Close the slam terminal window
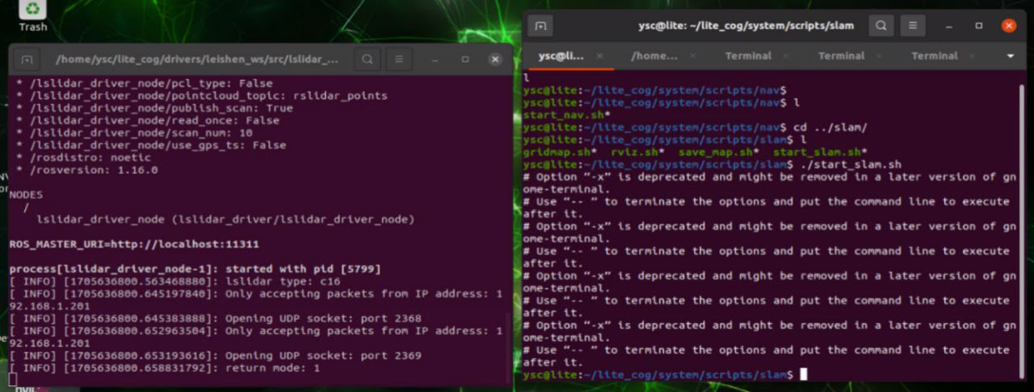 point(1008,26)
